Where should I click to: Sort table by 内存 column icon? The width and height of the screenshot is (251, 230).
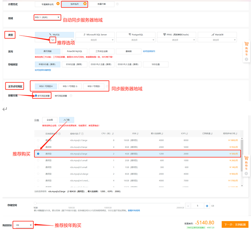point(138,134)
